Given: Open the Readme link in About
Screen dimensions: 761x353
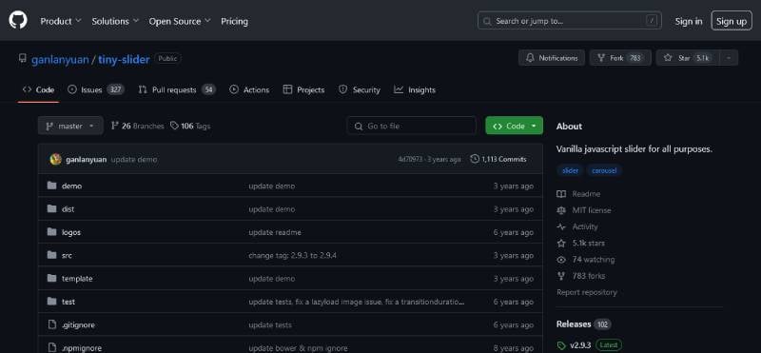Looking at the screenshot, I should coord(578,194).
